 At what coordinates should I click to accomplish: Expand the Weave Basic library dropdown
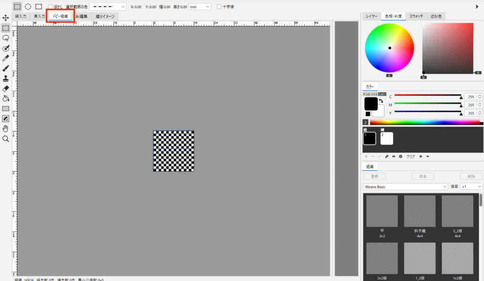pyautogui.click(x=405, y=187)
